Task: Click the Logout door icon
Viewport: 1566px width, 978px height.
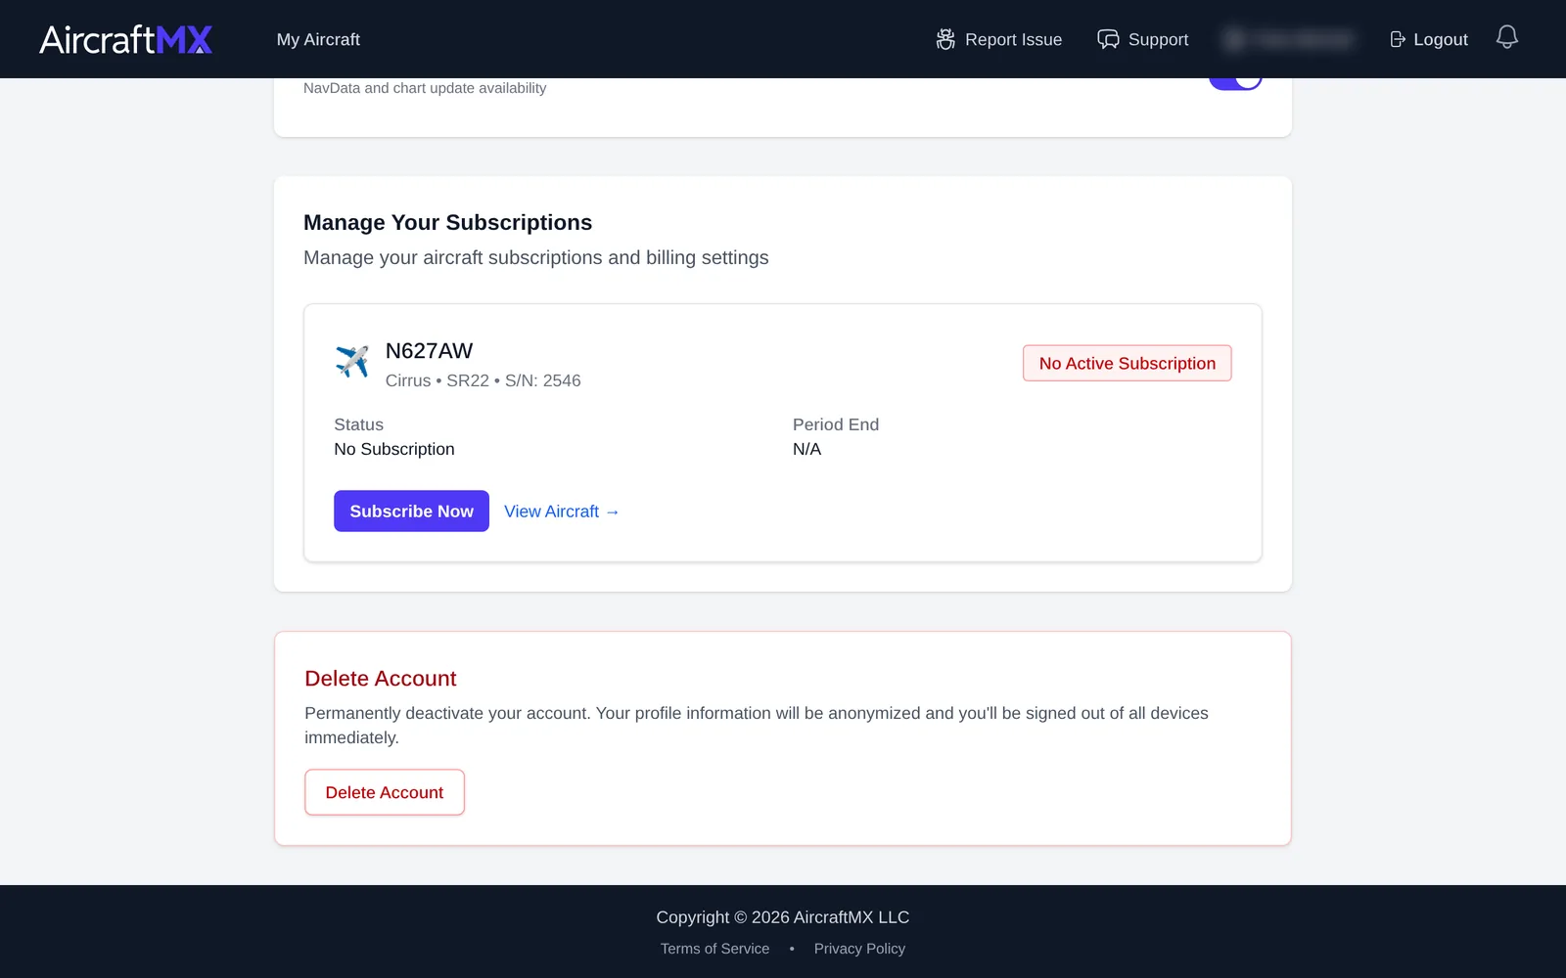Action: click(x=1398, y=39)
